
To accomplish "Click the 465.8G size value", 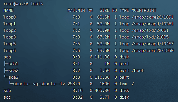I will click(102, 90).
